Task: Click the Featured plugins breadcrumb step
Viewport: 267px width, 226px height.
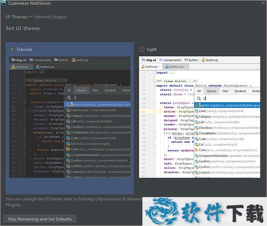Action: [x=49, y=17]
